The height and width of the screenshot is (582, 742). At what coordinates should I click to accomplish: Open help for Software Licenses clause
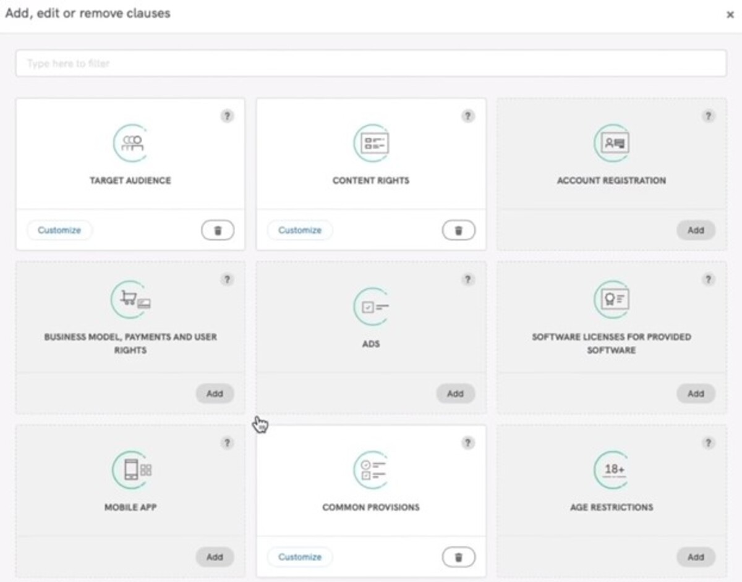coord(709,279)
